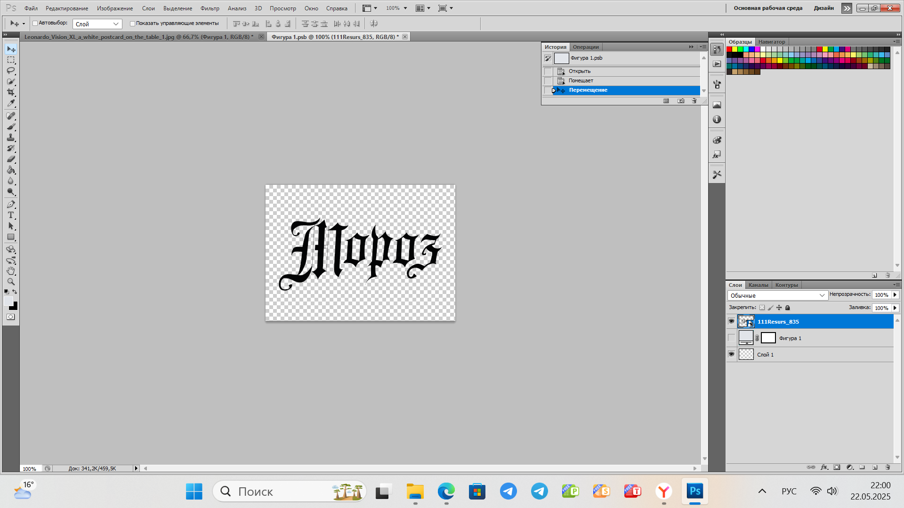Open the Слой auto-select dropdown
The width and height of the screenshot is (904, 508).
[x=97, y=24]
